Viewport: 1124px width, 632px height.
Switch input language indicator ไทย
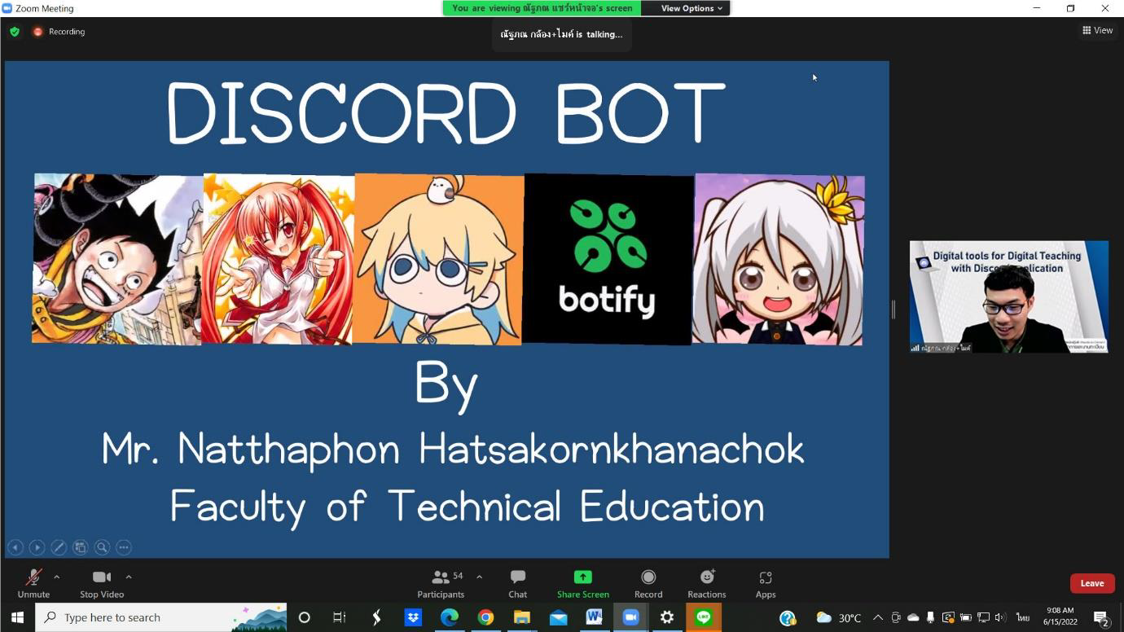(1022, 617)
